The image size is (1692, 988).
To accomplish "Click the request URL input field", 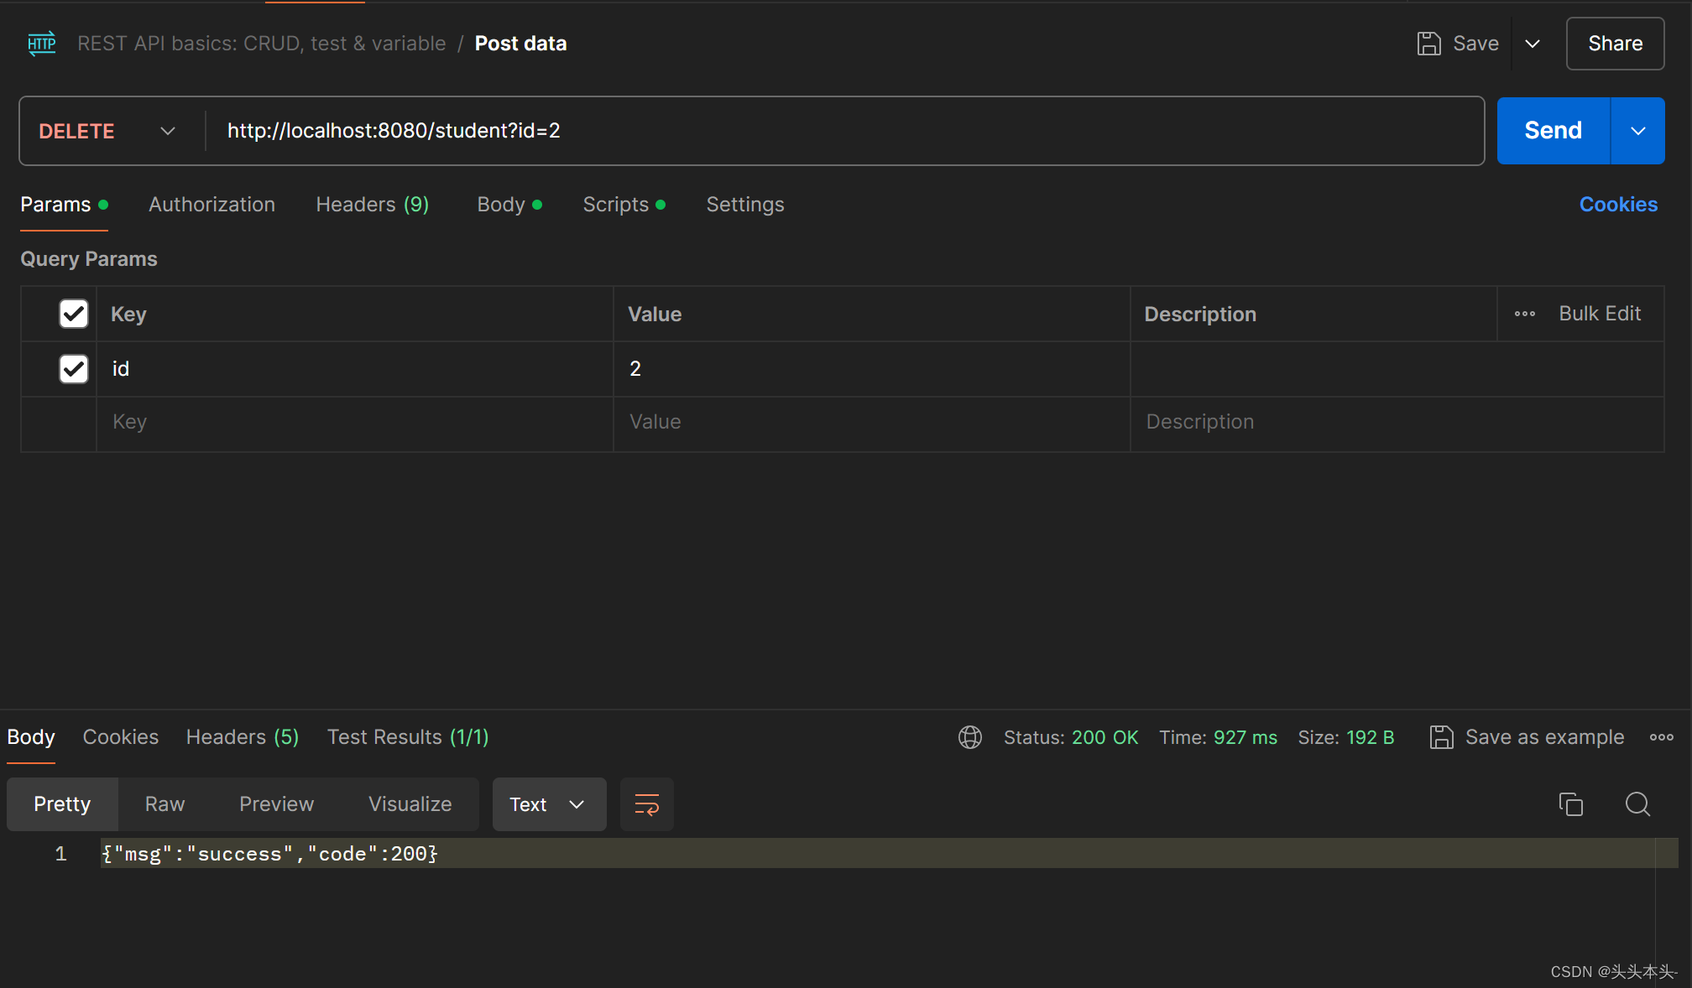I will tap(839, 131).
